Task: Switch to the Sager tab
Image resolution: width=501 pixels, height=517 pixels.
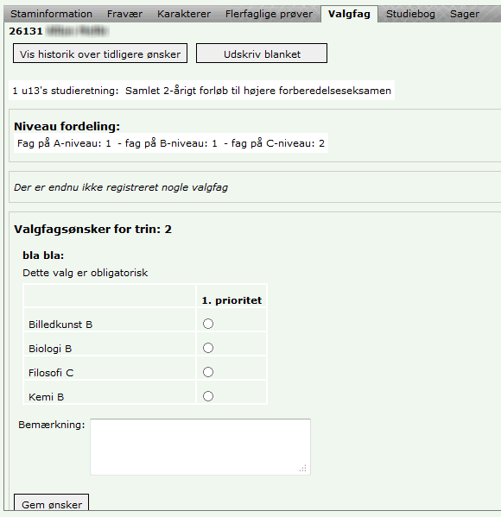Action: click(465, 14)
